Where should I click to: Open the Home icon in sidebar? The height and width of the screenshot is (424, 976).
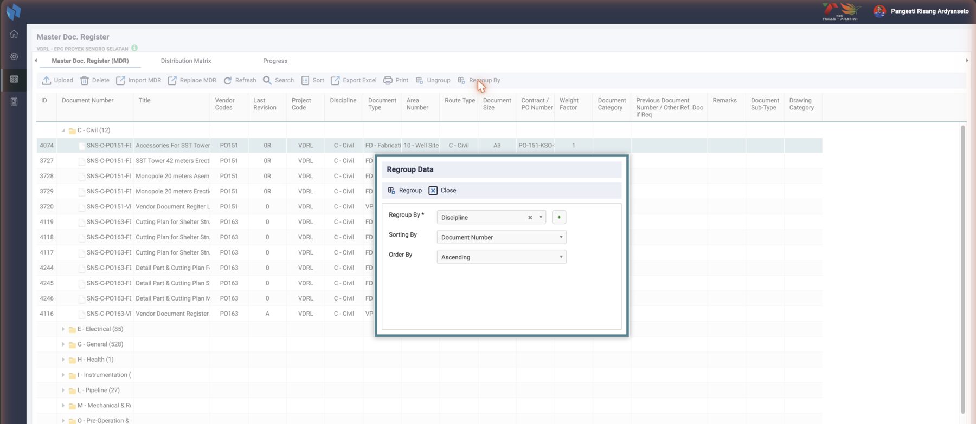(x=14, y=34)
